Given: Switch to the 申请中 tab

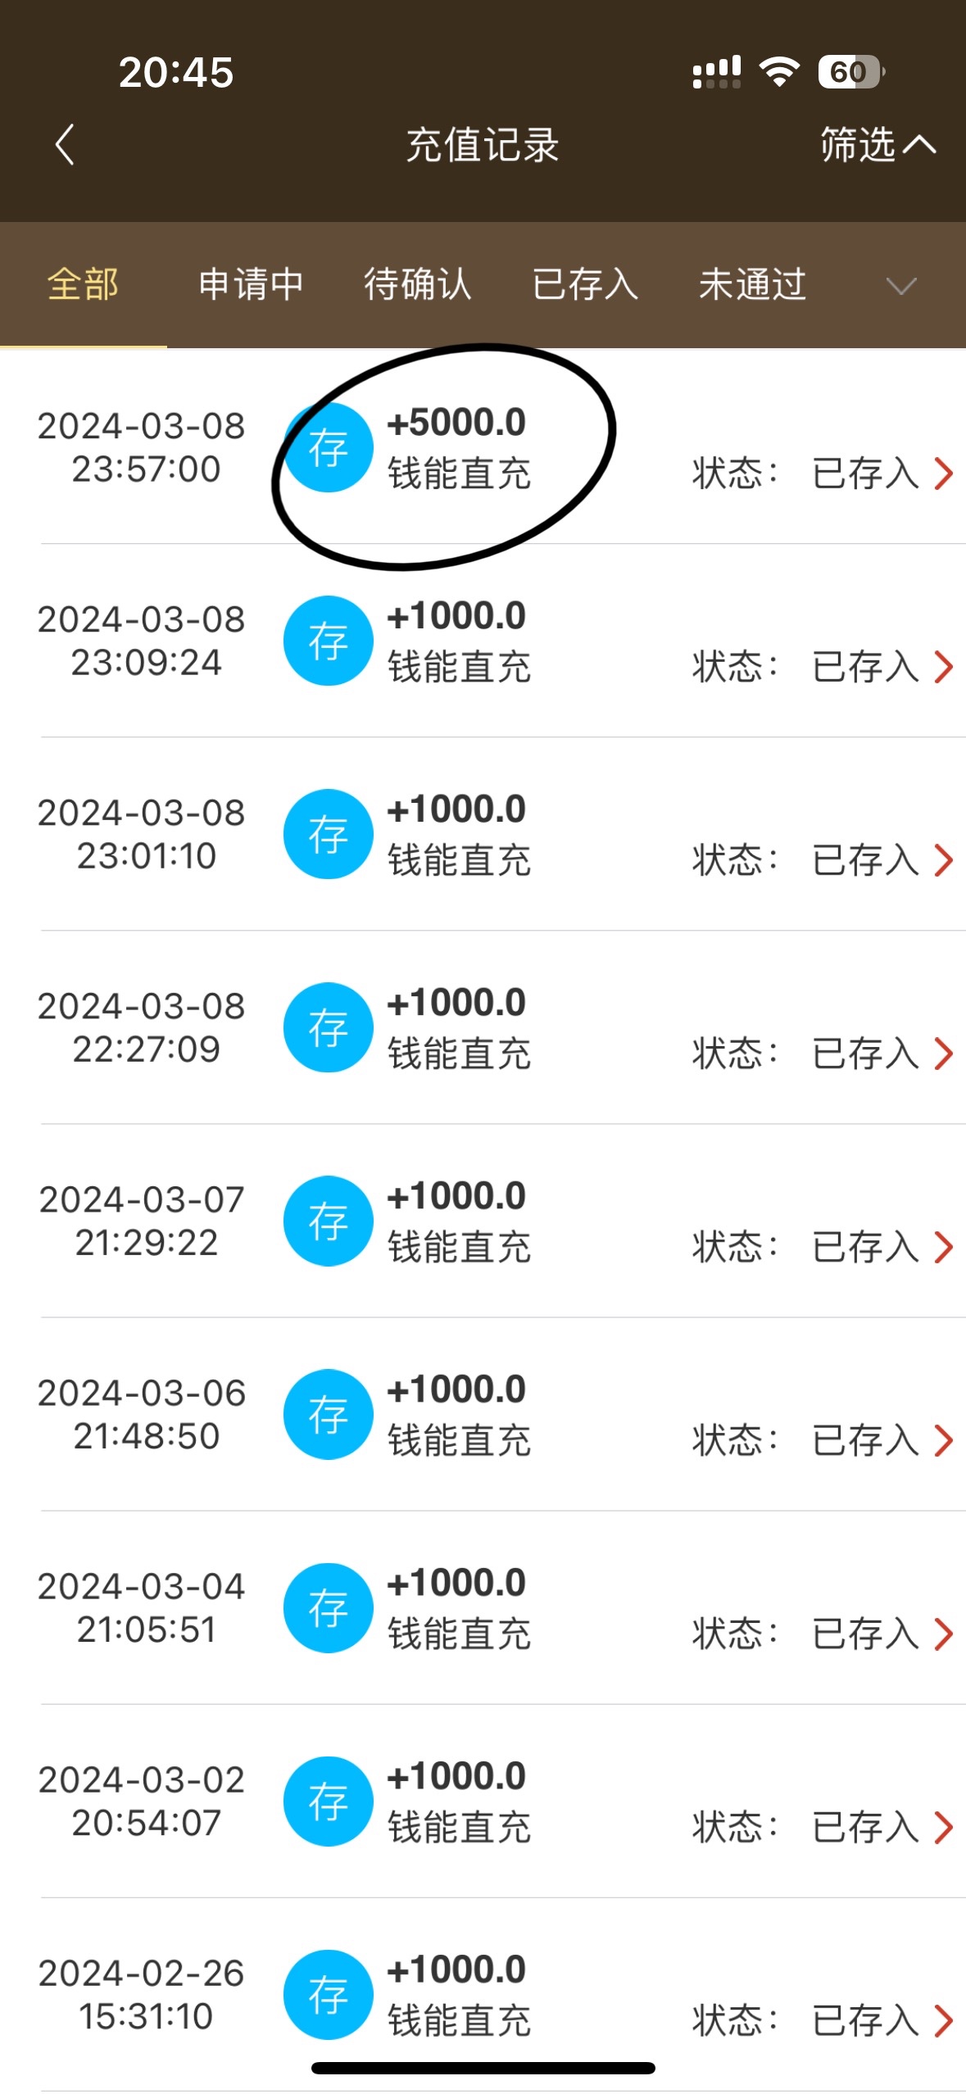Looking at the screenshot, I should pos(251,285).
